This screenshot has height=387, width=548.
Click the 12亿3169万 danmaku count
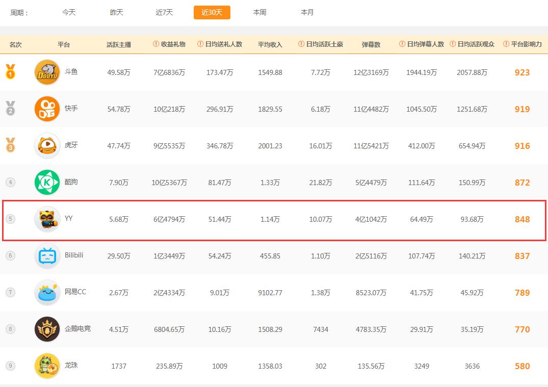click(371, 72)
